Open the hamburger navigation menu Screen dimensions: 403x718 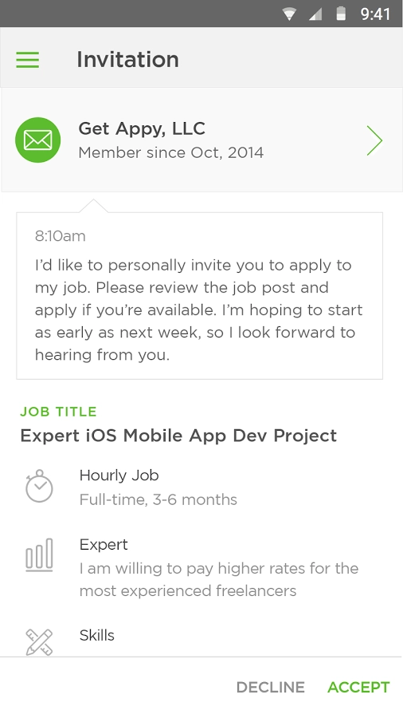(27, 60)
